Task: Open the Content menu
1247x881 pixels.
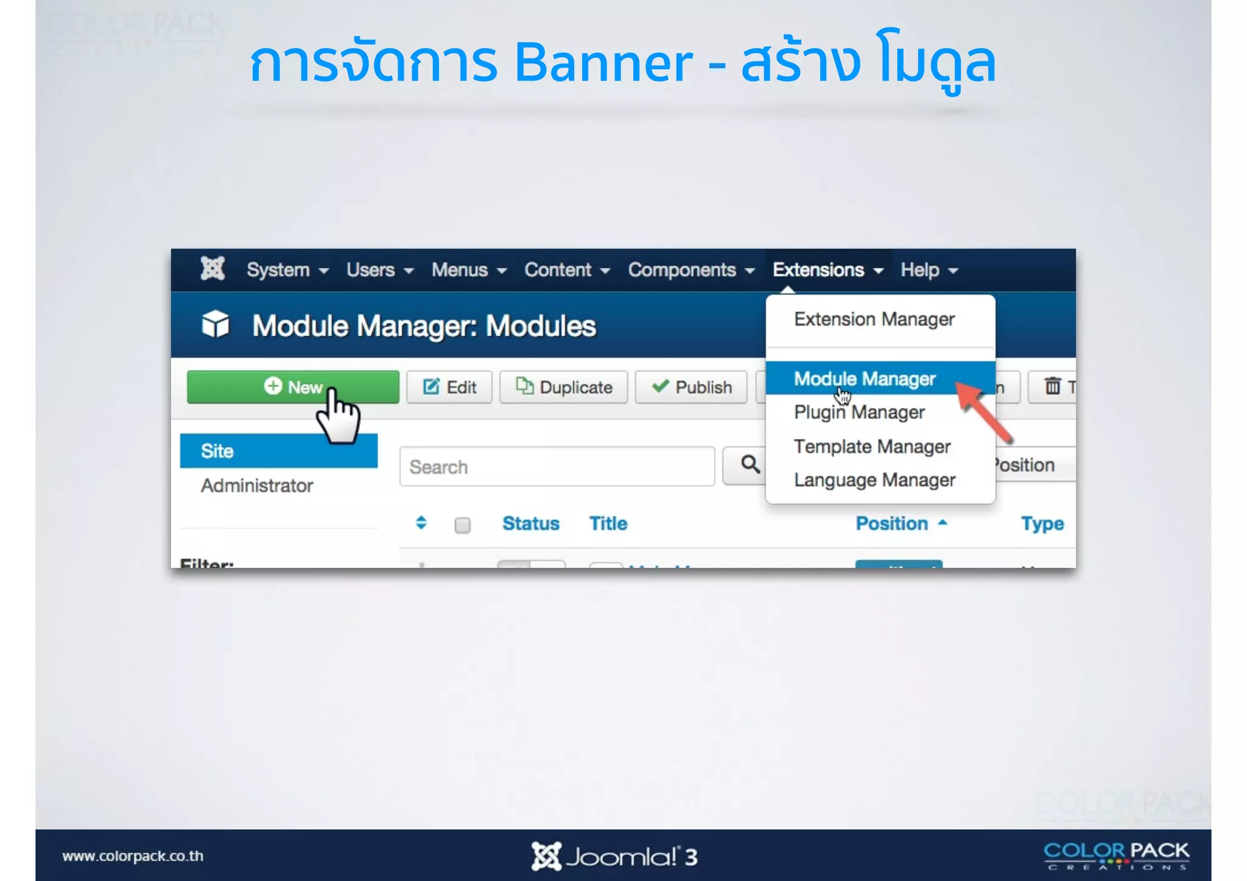Action: pos(567,270)
